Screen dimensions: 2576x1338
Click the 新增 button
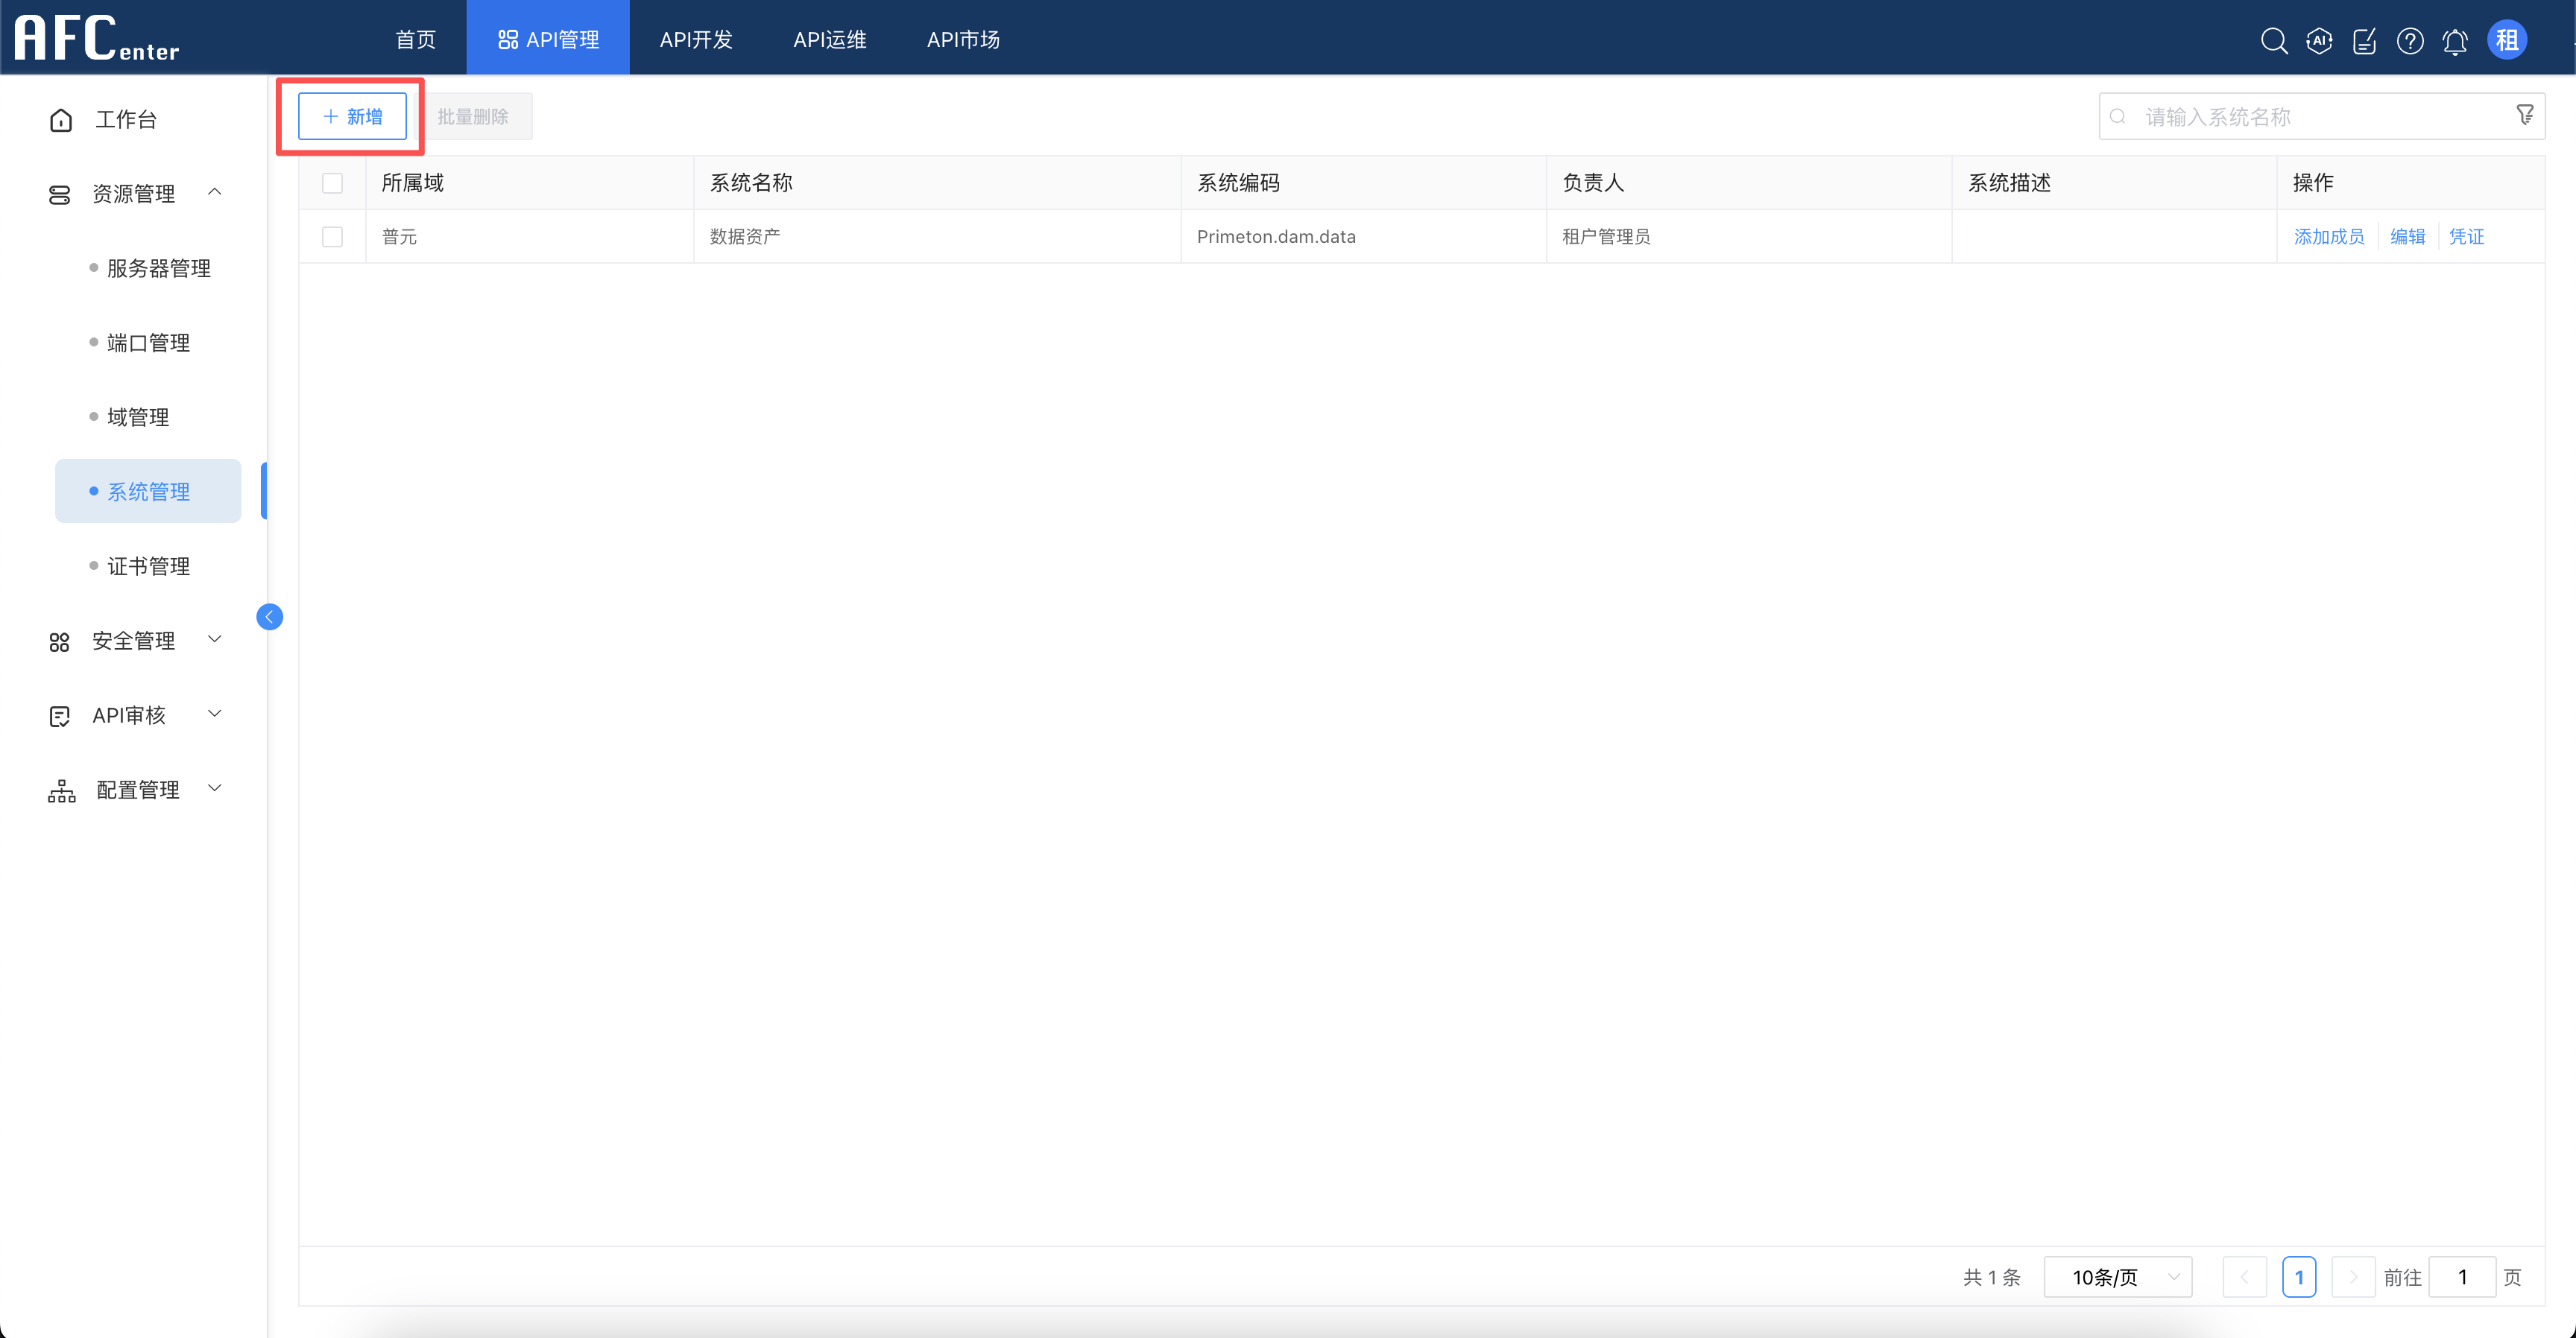tap(352, 116)
